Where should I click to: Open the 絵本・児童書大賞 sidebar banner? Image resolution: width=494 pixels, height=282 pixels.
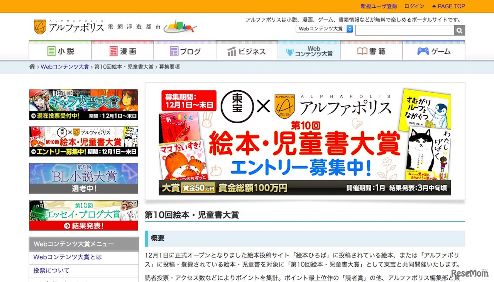84,141
